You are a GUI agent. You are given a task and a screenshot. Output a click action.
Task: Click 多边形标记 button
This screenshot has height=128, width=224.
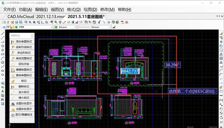pos(22,53)
